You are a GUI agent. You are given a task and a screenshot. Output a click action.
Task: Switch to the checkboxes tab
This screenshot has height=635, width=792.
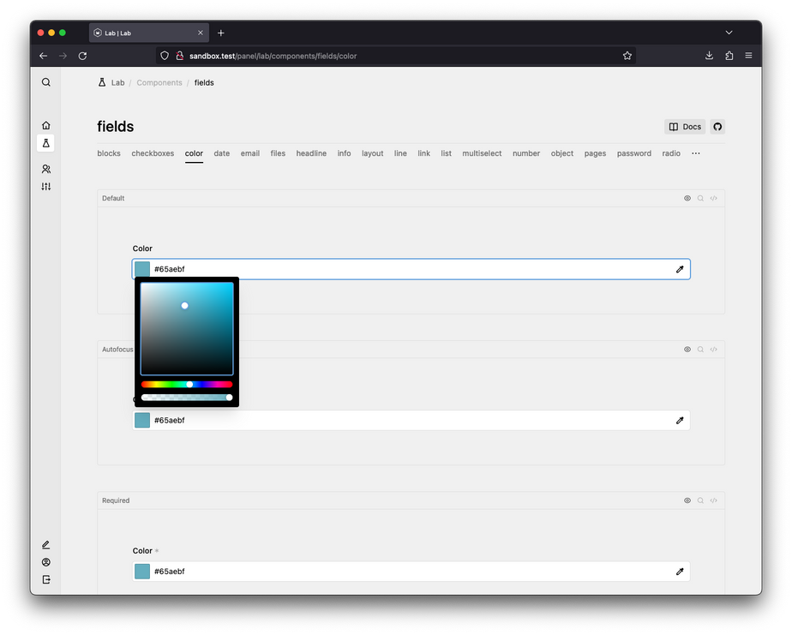pos(153,153)
